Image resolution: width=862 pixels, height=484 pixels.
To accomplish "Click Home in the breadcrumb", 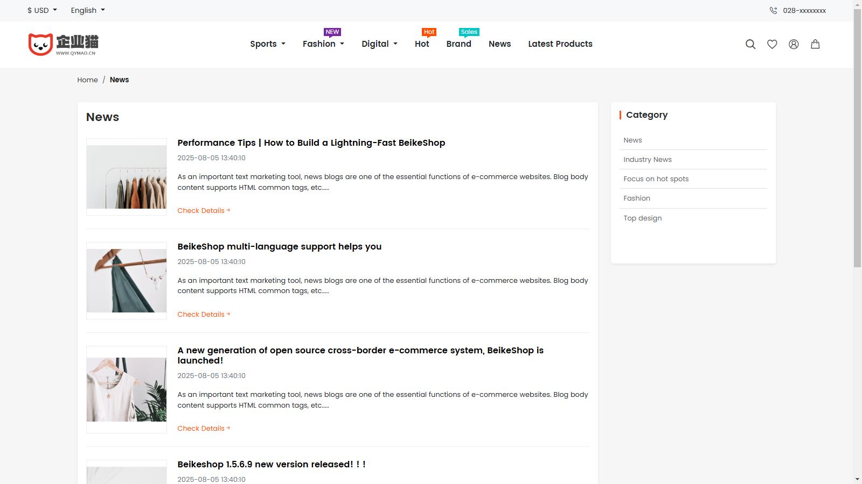I will 87,80.
